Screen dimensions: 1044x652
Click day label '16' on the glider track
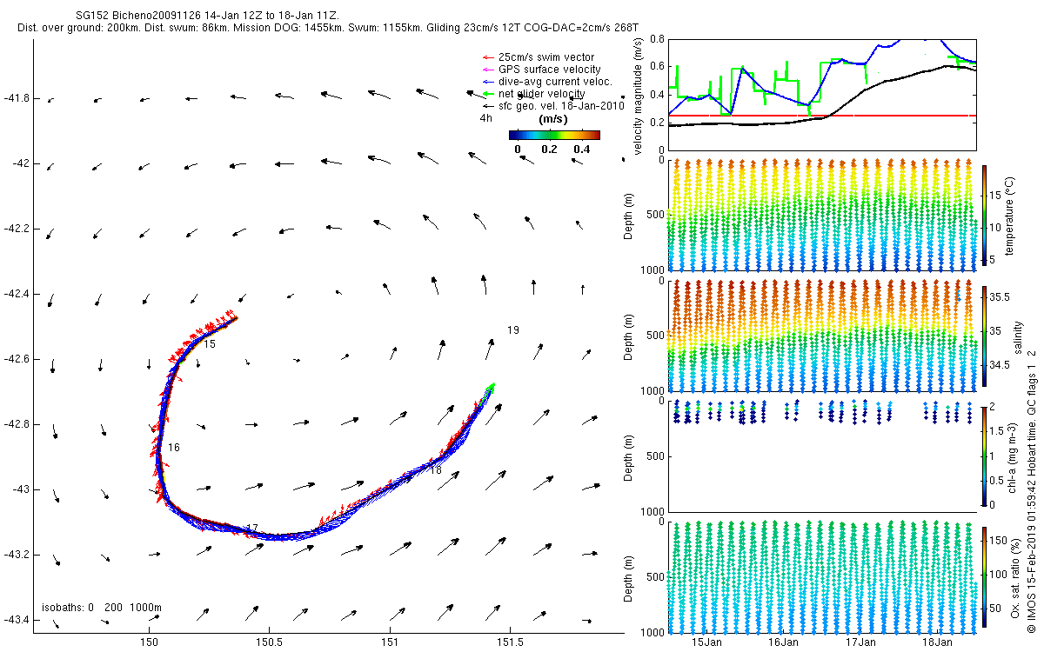click(x=174, y=448)
